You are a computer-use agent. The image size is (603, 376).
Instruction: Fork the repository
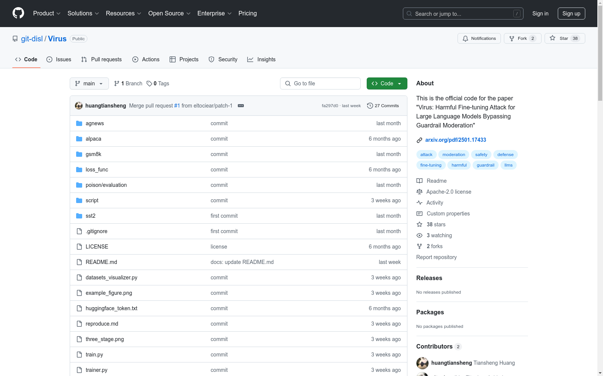click(x=522, y=38)
